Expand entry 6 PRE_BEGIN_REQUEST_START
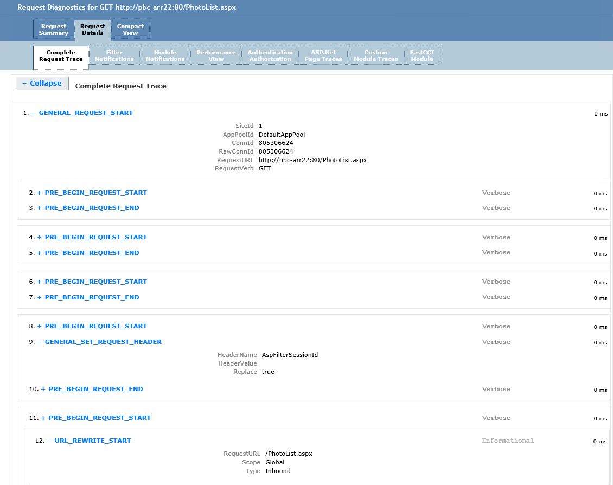 (95, 282)
